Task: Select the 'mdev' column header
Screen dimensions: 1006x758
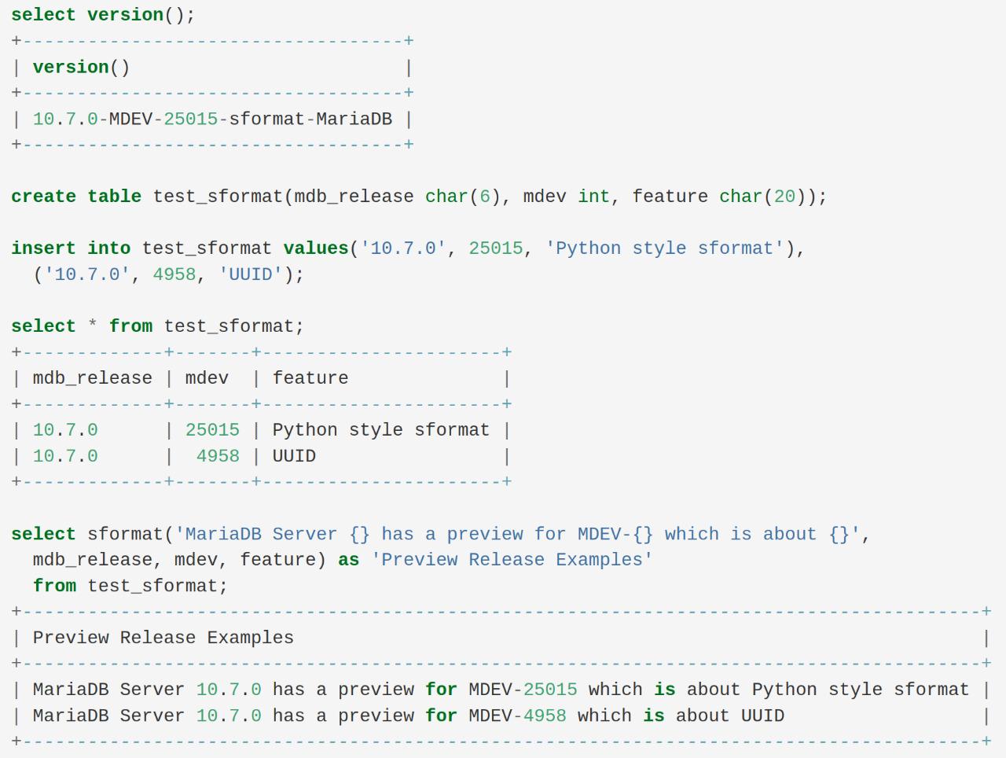Action: coord(207,378)
